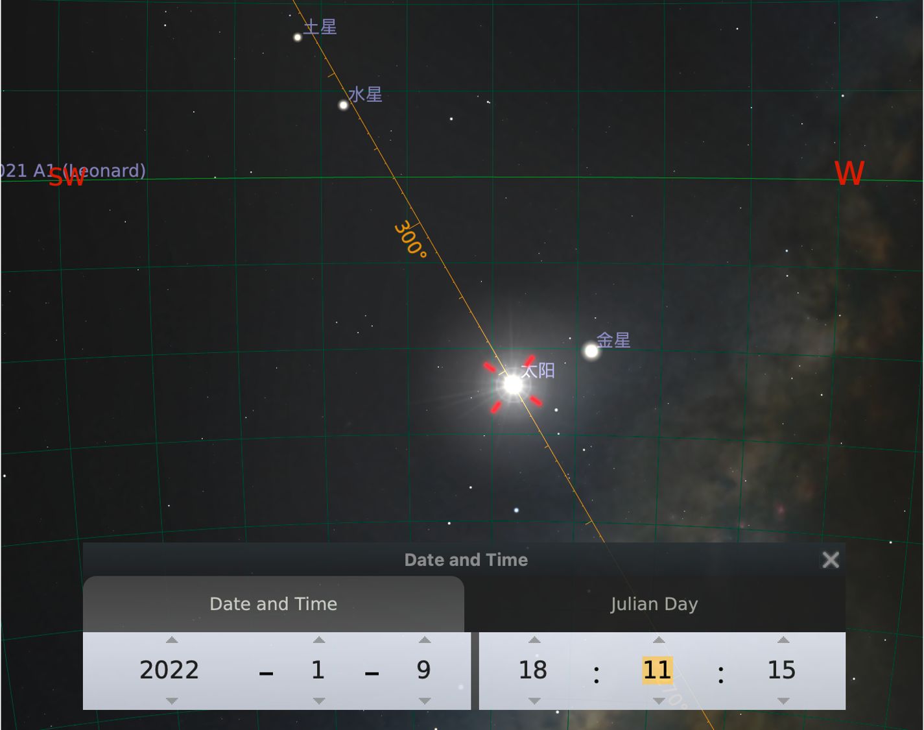
Task: Increase the year with the up arrow
Action: pyautogui.click(x=172, y=640)
